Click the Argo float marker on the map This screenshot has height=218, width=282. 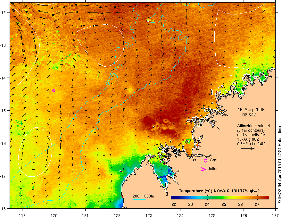(x=54, y=90)
